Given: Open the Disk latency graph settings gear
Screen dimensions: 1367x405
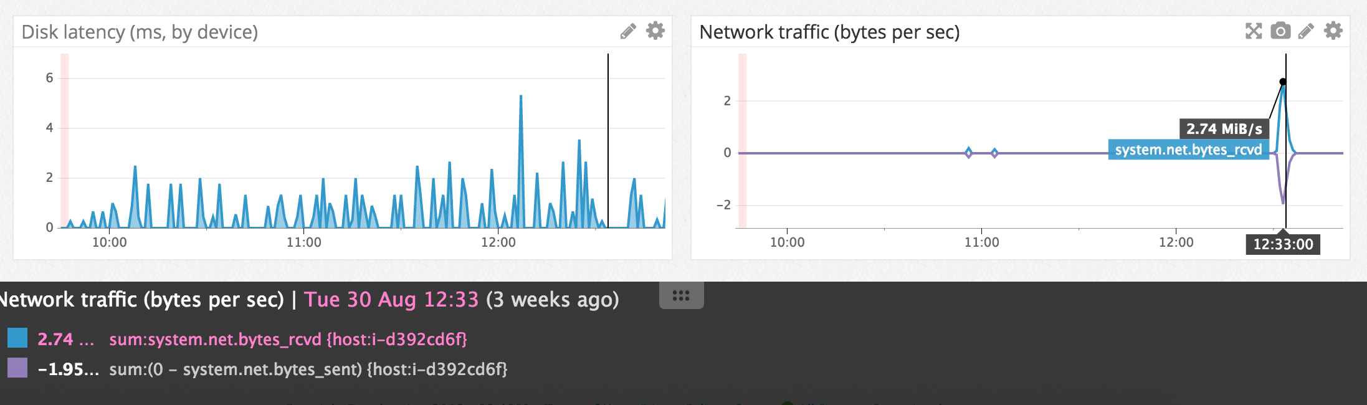Looking at the screenshot, I should click(x=655, y=31).
